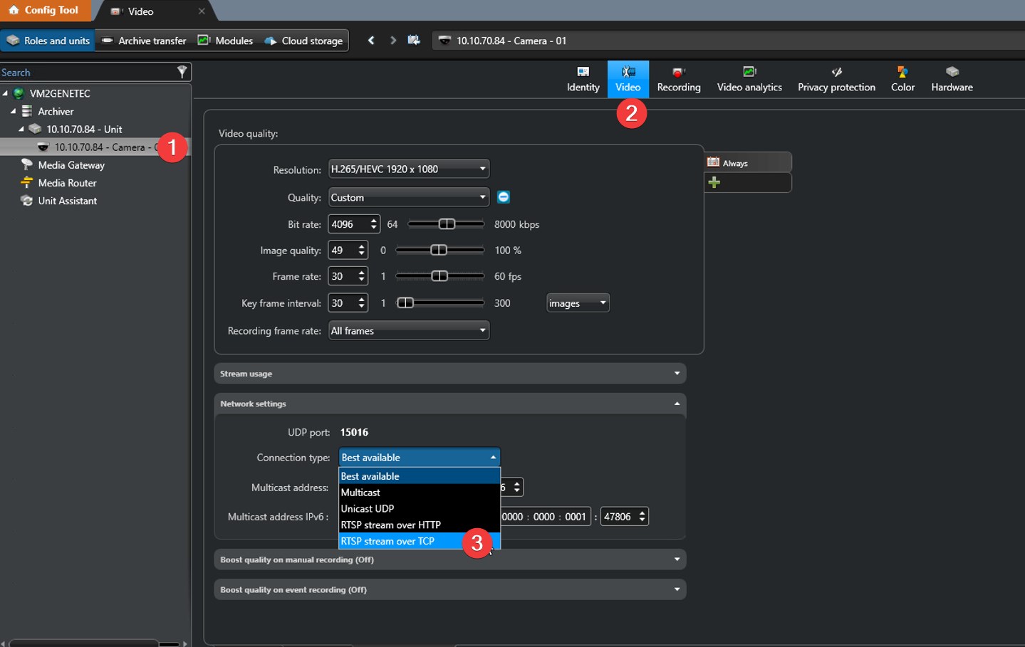Choose Best available in list

[420, 476]
